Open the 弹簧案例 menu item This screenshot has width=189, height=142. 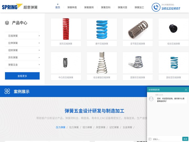point(89,7)
